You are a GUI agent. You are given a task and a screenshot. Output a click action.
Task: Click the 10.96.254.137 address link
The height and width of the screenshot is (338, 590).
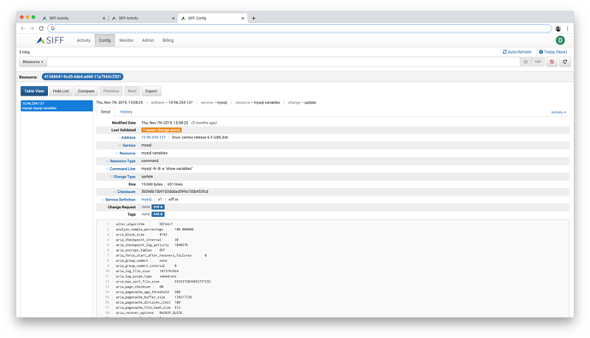point(154,137)
